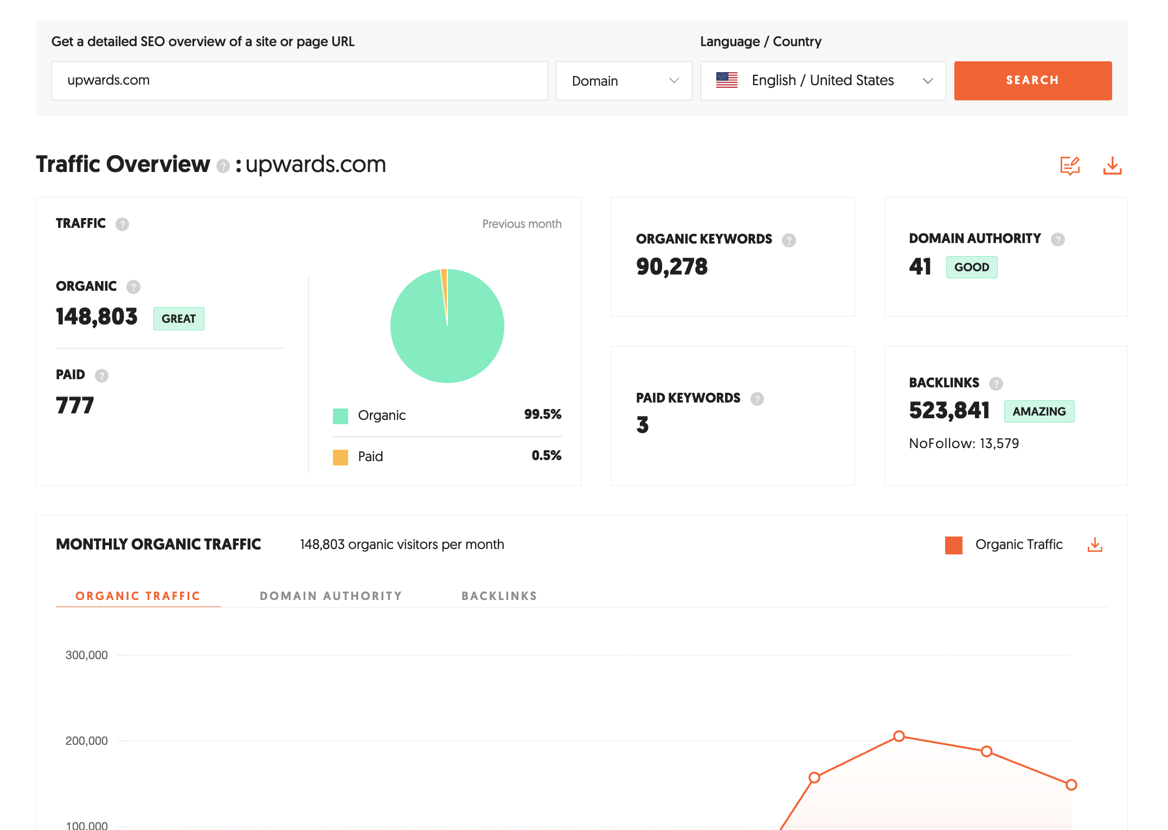1168x830 pixels.
Task: Click the Paid Keywords help icon
Action: [x=758, y=399]
